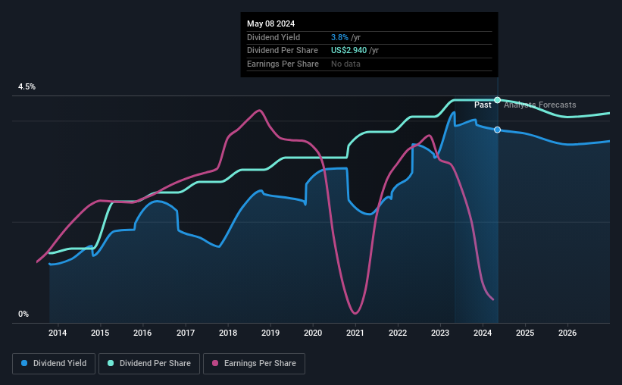The width and height of the screenshot is (622, 385).
Task: Select the Dividend Yield data point marker
Action: point(498,130)
